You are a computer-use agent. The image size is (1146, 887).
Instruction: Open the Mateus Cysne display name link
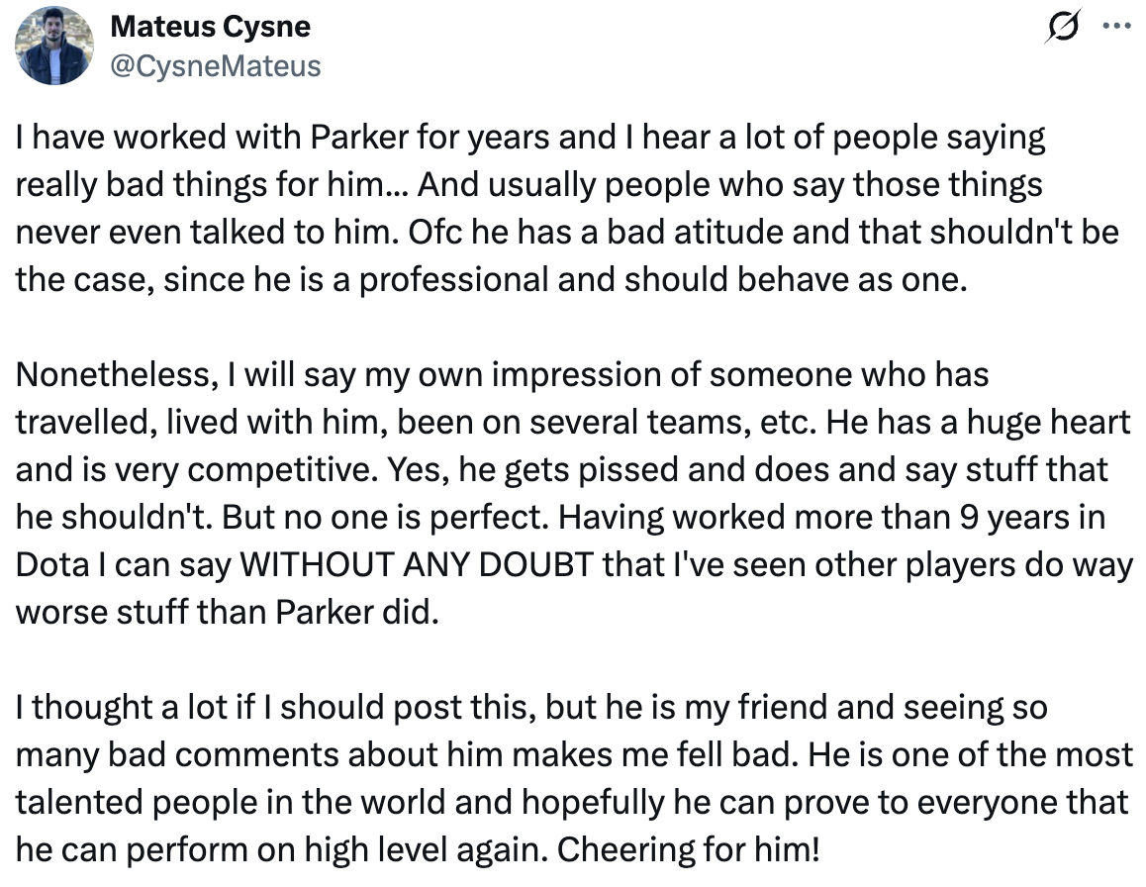coord(210,27)
